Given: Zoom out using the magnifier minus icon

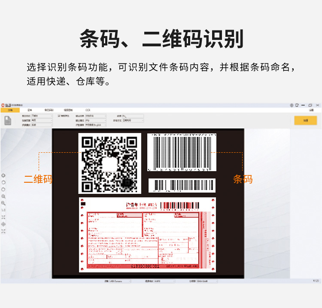Looking at the screenshot, I should coord(3,203).
